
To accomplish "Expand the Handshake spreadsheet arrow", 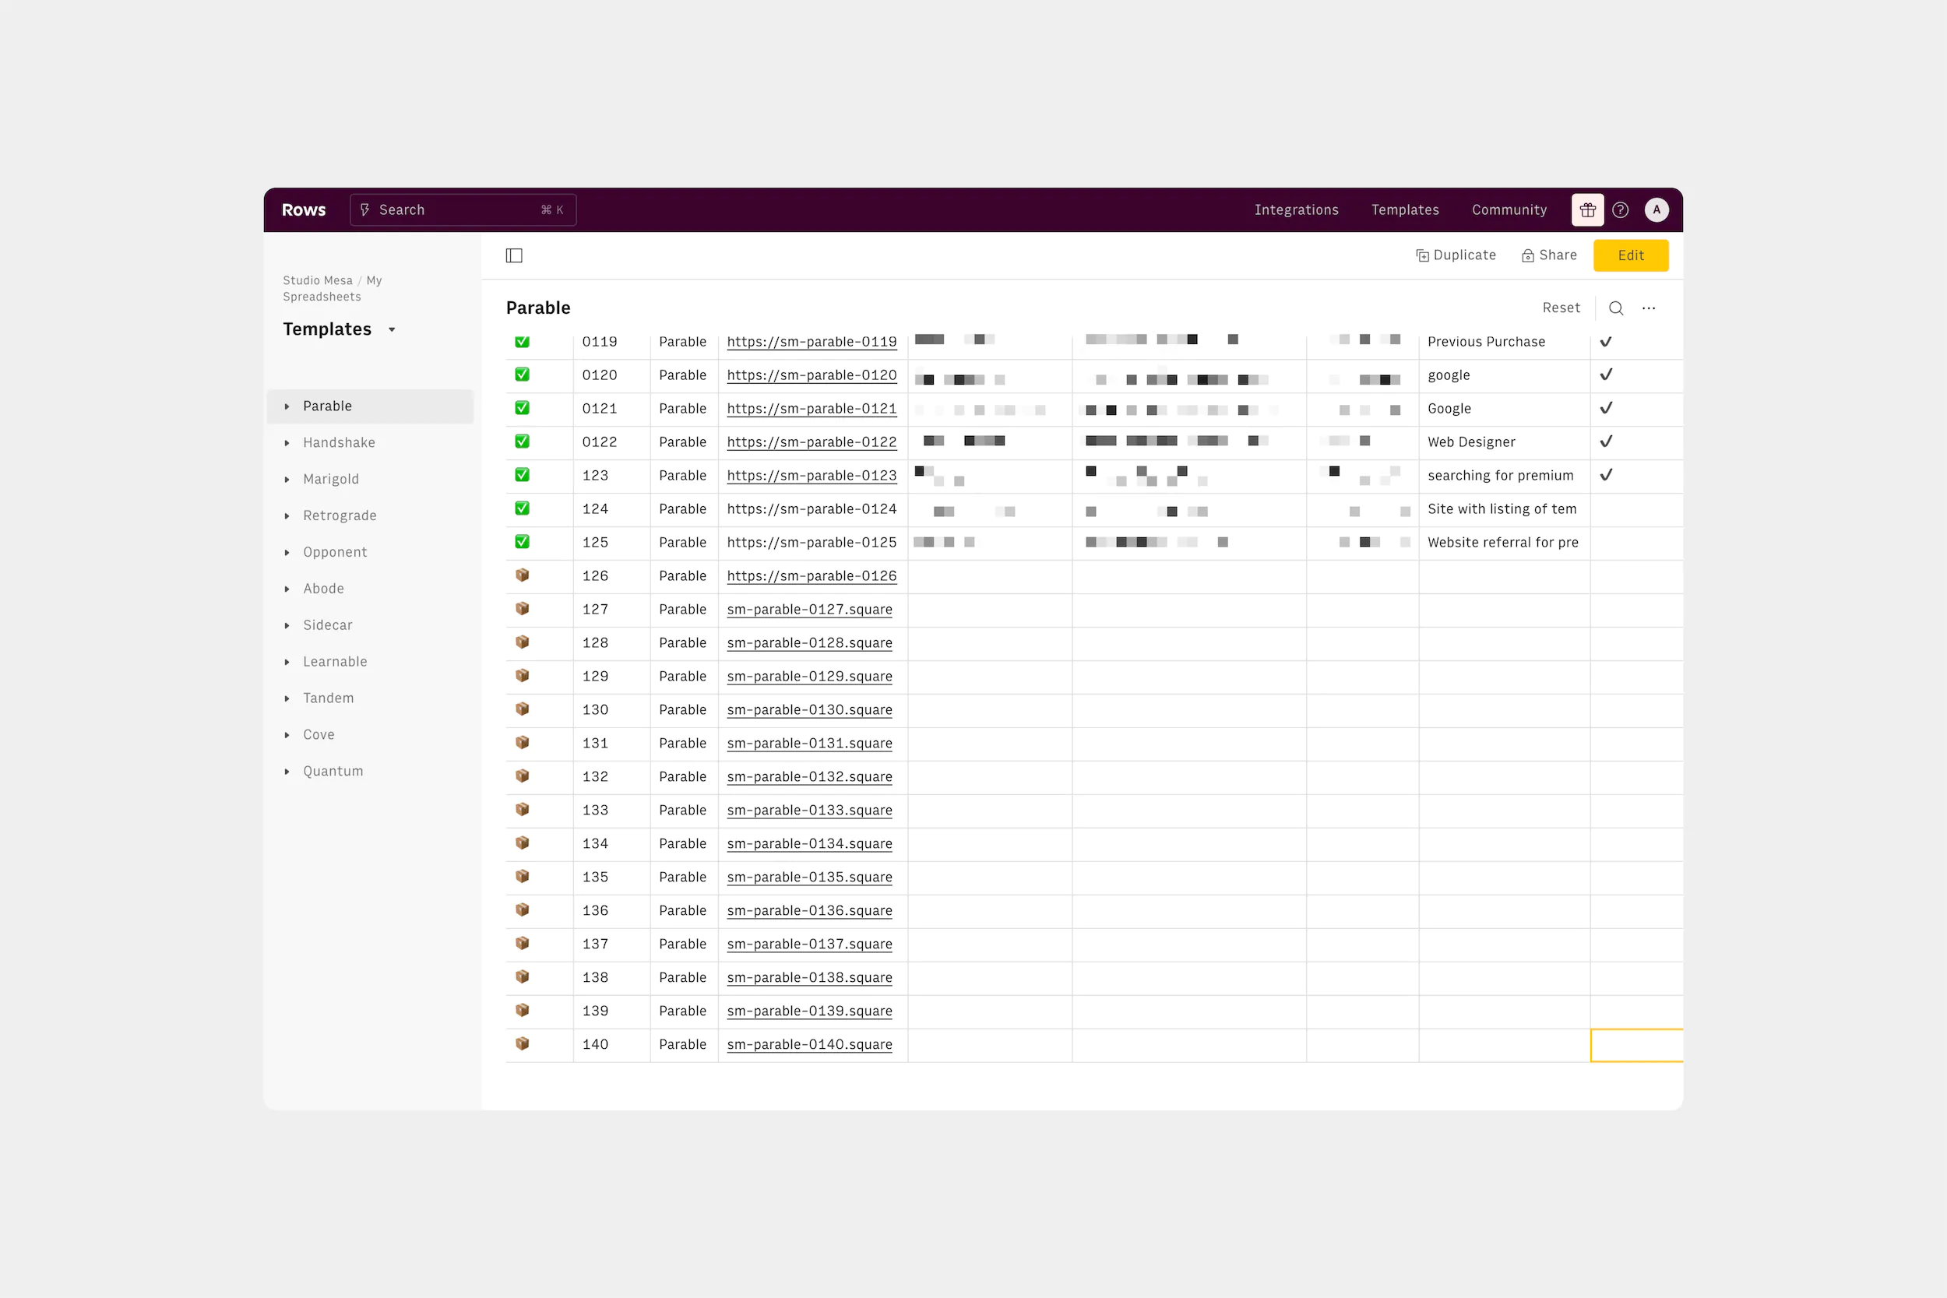I will [x=287, y=443].
